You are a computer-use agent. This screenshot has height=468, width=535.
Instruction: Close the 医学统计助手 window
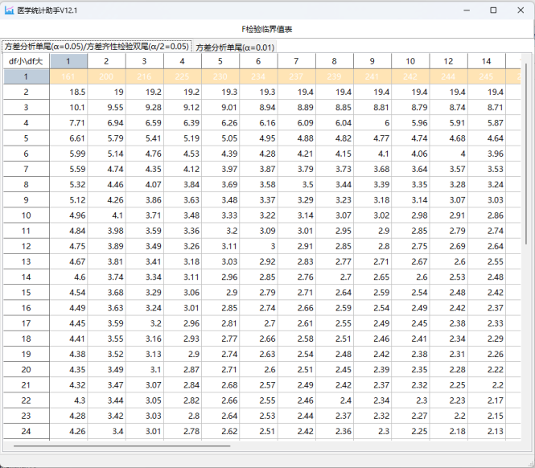click(x=521, y=10)
